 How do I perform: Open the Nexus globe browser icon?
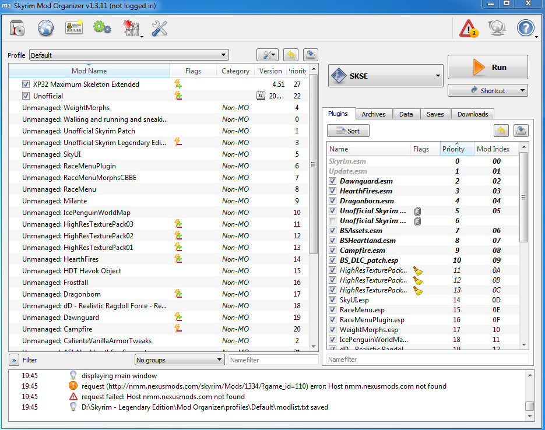point(45,28)
